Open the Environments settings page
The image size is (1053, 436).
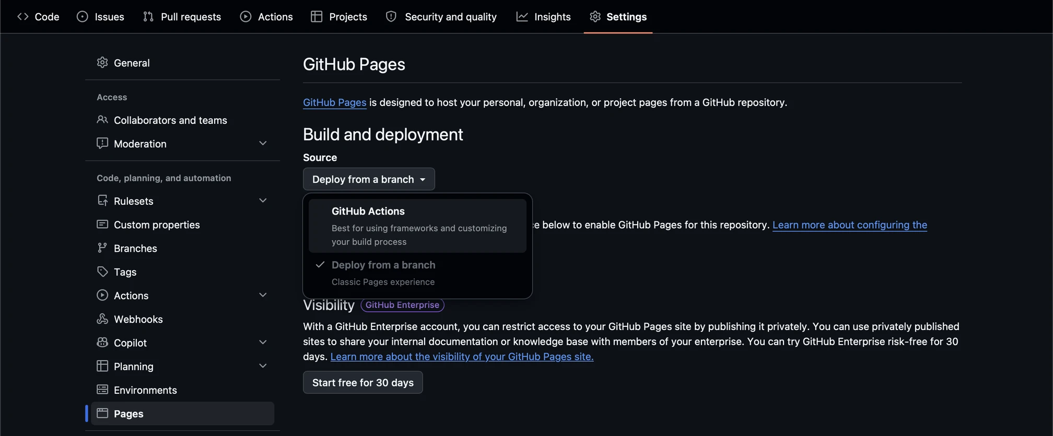(182, 390)
